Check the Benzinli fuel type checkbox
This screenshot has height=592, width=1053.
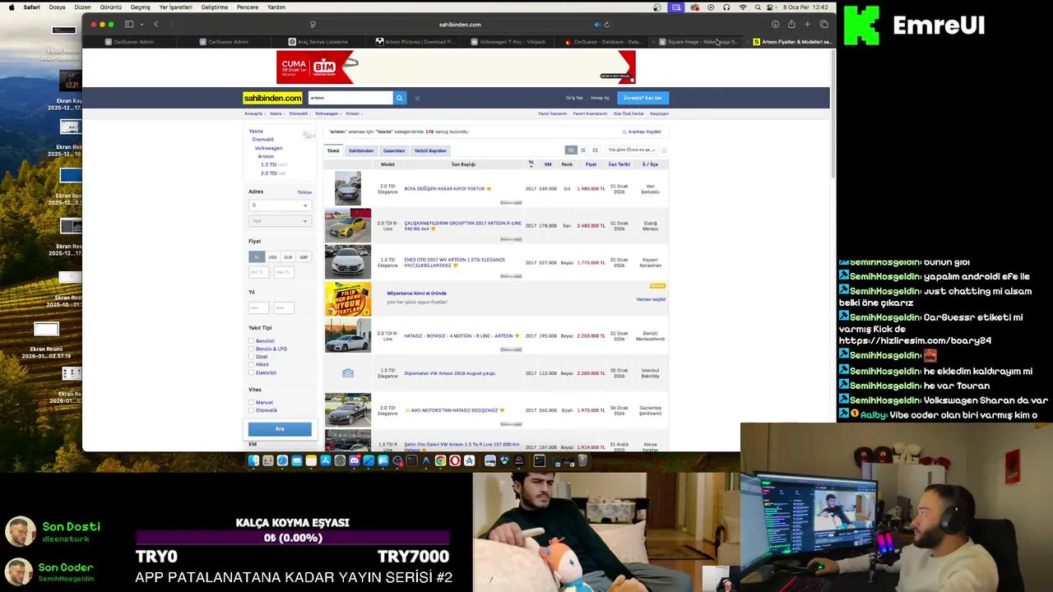(252, 340)
